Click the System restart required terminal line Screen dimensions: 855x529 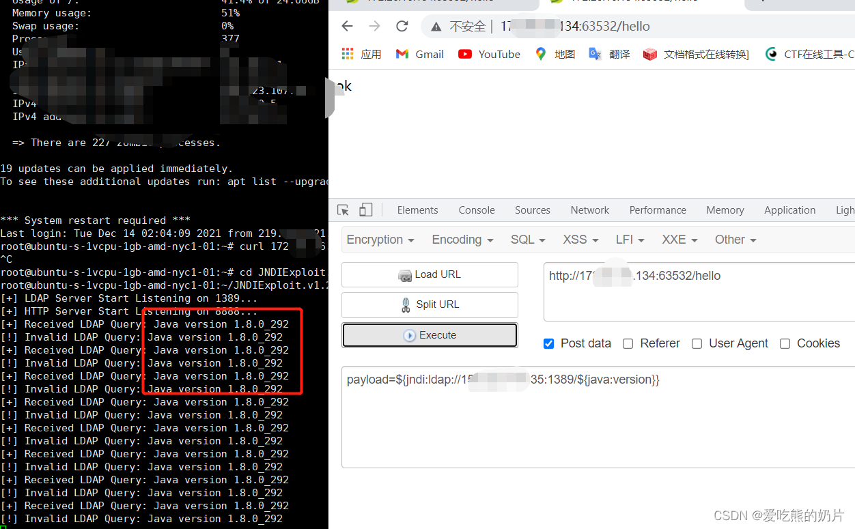pyautogui.click(x=96, y=220)
